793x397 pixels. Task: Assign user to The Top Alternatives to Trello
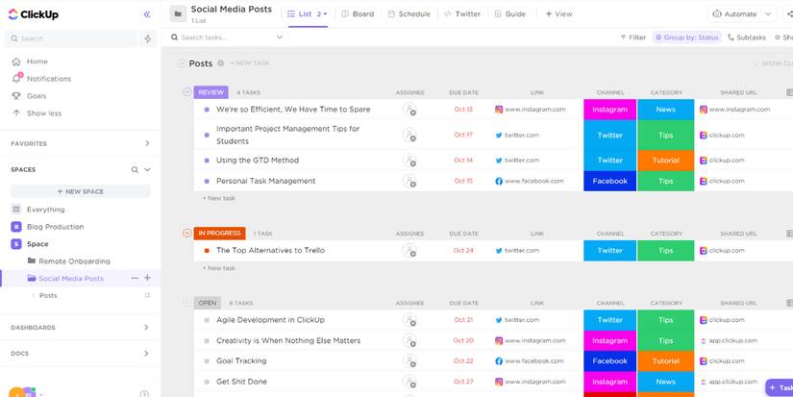tap(409, 250)
